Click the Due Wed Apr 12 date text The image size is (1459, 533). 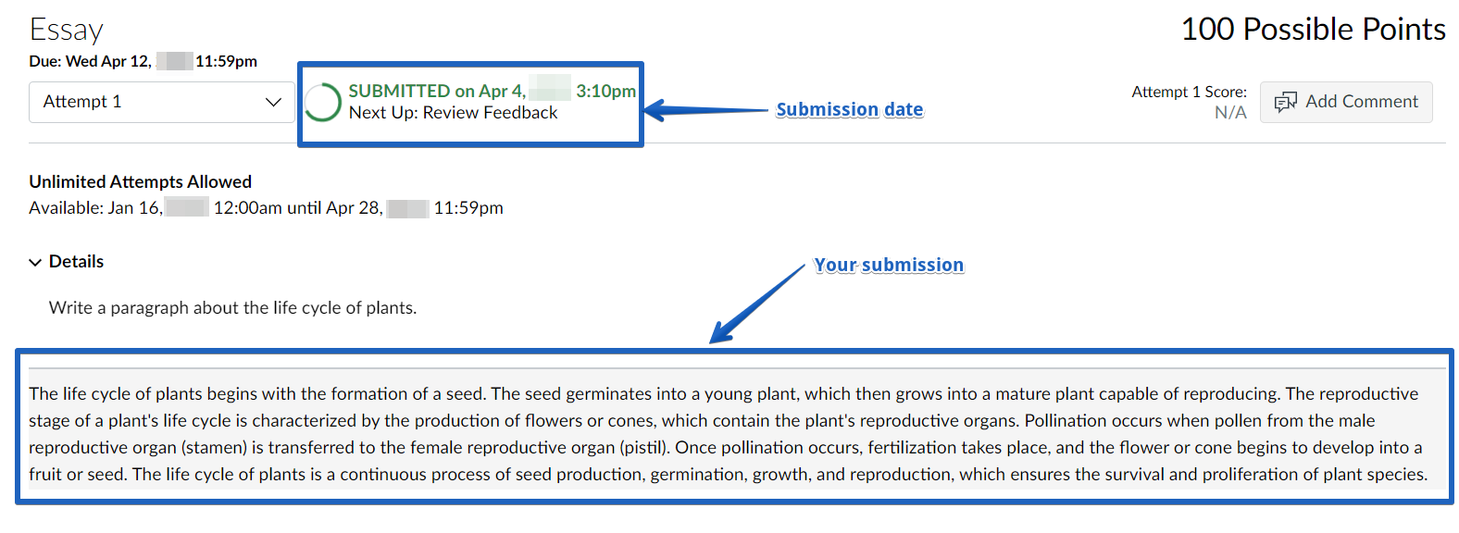143,61
